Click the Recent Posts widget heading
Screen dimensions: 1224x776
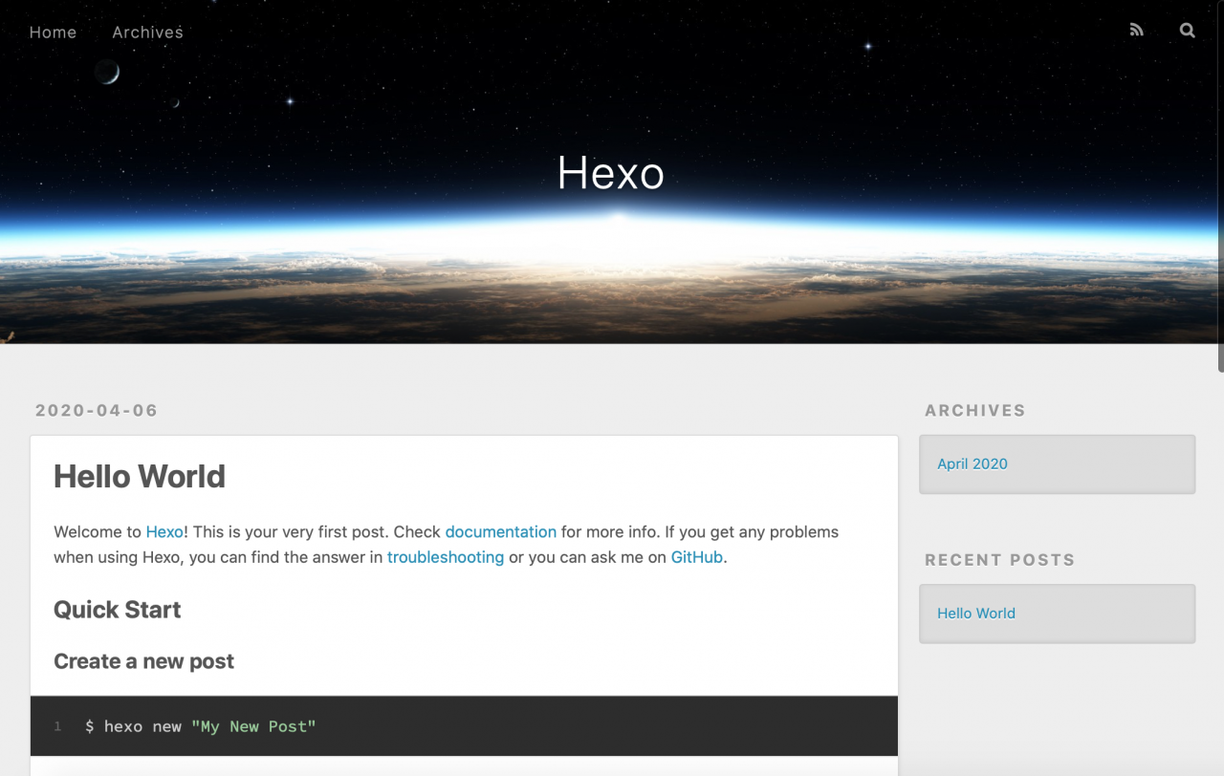point(999,560)
